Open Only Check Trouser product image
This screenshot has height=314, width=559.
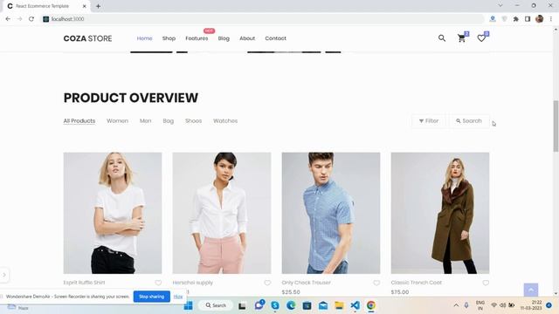pos(331,213)
